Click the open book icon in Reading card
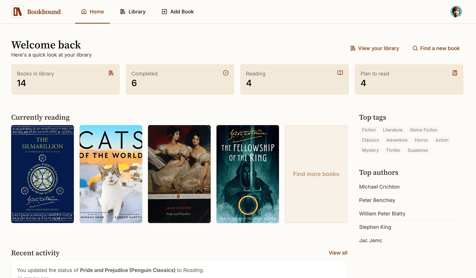 click(340, 73)
